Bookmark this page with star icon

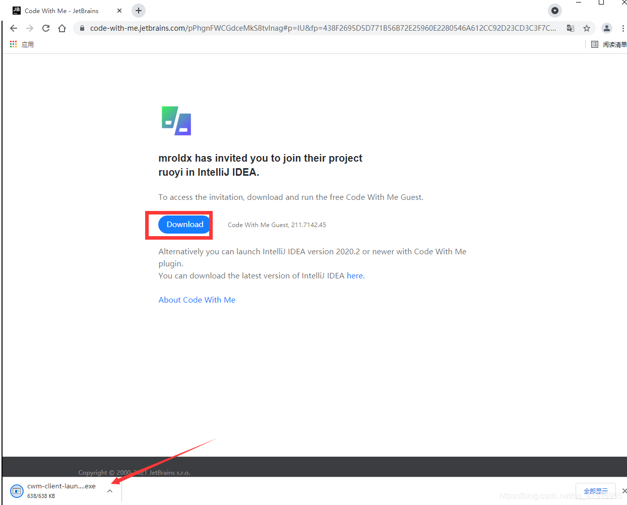587,28
